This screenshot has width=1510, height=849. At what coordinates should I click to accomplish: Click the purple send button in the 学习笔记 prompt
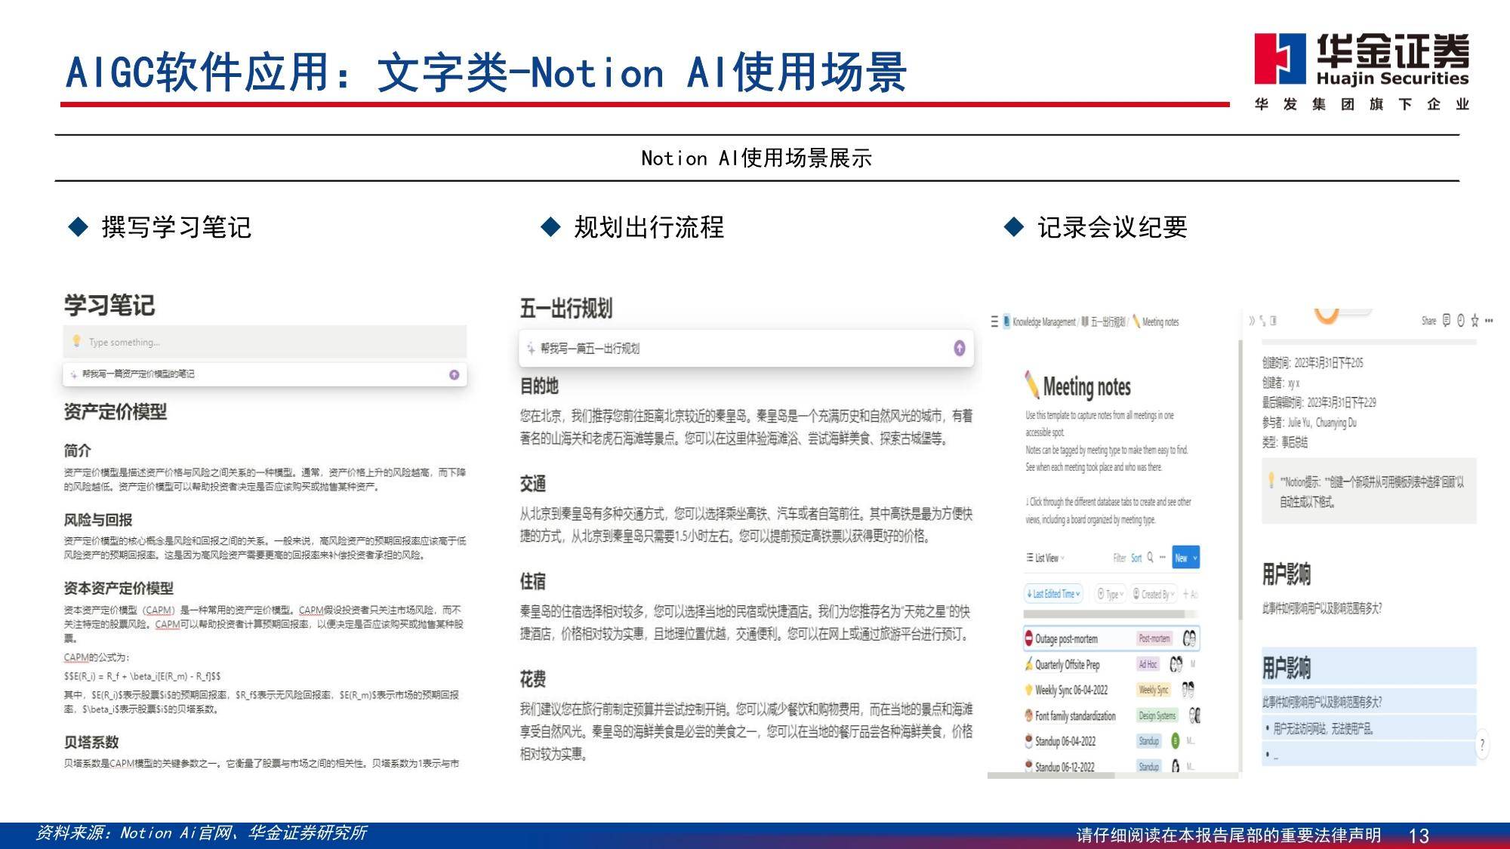(x=454, y=374)
